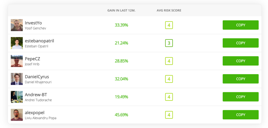Screen dimensions: 268x128
Task: Click estebanopatril's avatar photo
Action: click(x=17, y=43)
